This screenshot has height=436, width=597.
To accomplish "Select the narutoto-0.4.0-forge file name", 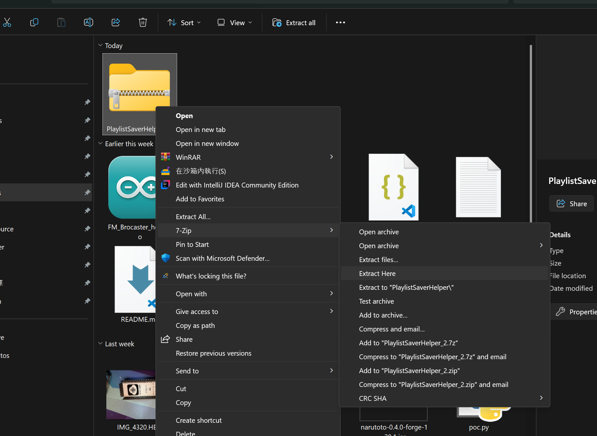I will (394, 427).
